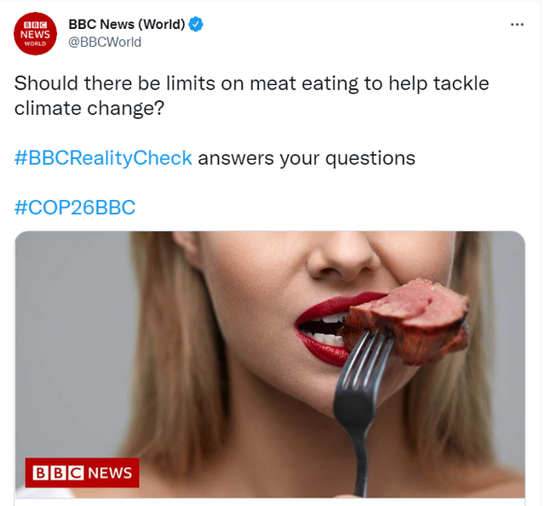
Task: Open the #BBCRealityCheck hashtag
Action: point(103,158)
